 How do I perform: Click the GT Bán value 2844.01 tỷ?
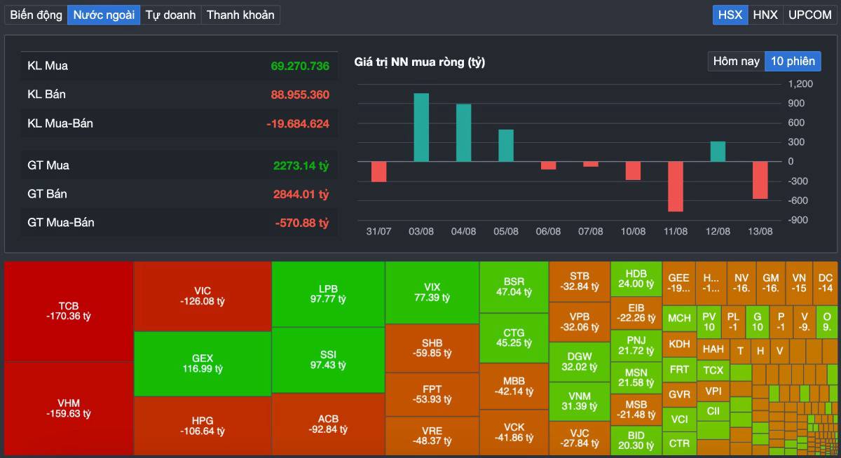301,194
